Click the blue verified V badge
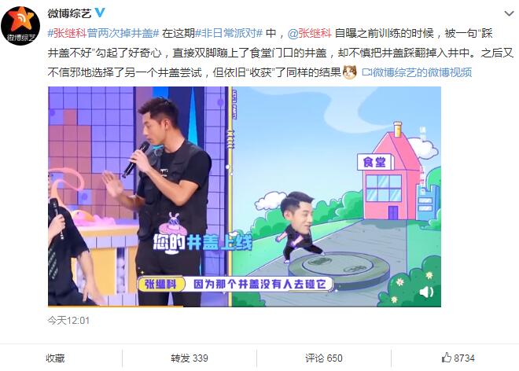Viewport: 519px width, 371px height. click(100, 13)
